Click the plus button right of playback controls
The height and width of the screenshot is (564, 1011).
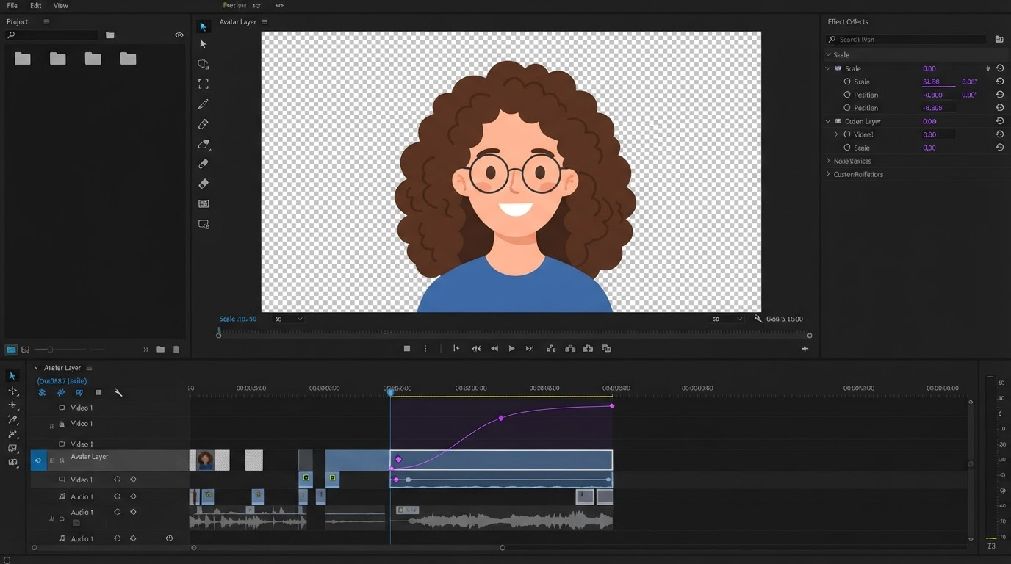click(805, 349)
